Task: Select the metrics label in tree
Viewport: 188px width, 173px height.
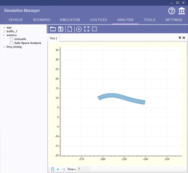Action: pos(12,35)
